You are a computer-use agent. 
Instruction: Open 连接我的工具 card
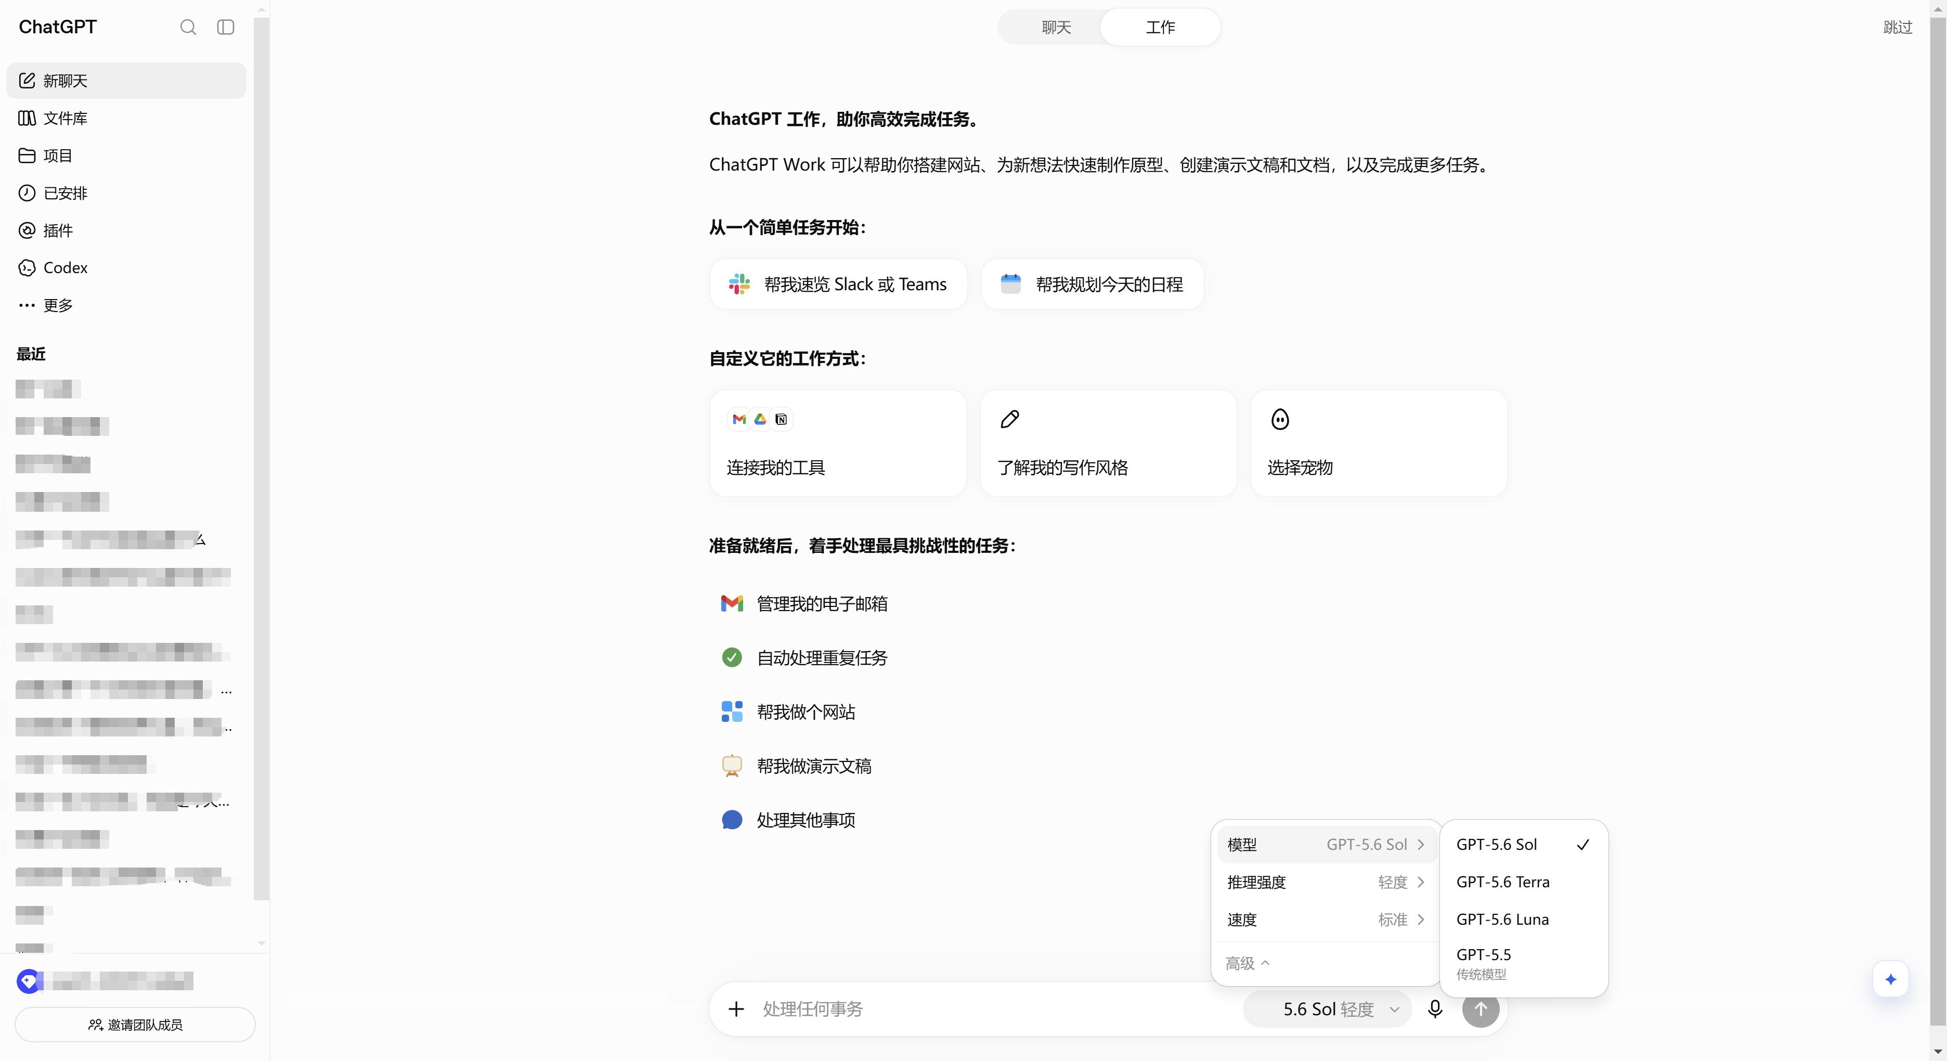click(838, 443)
